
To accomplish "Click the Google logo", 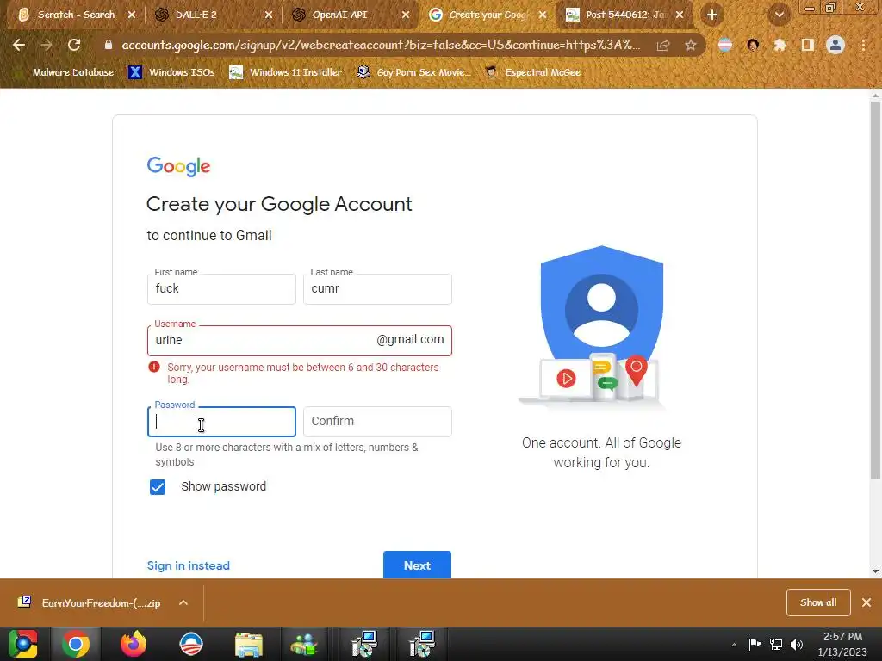I will click(178, 166).
